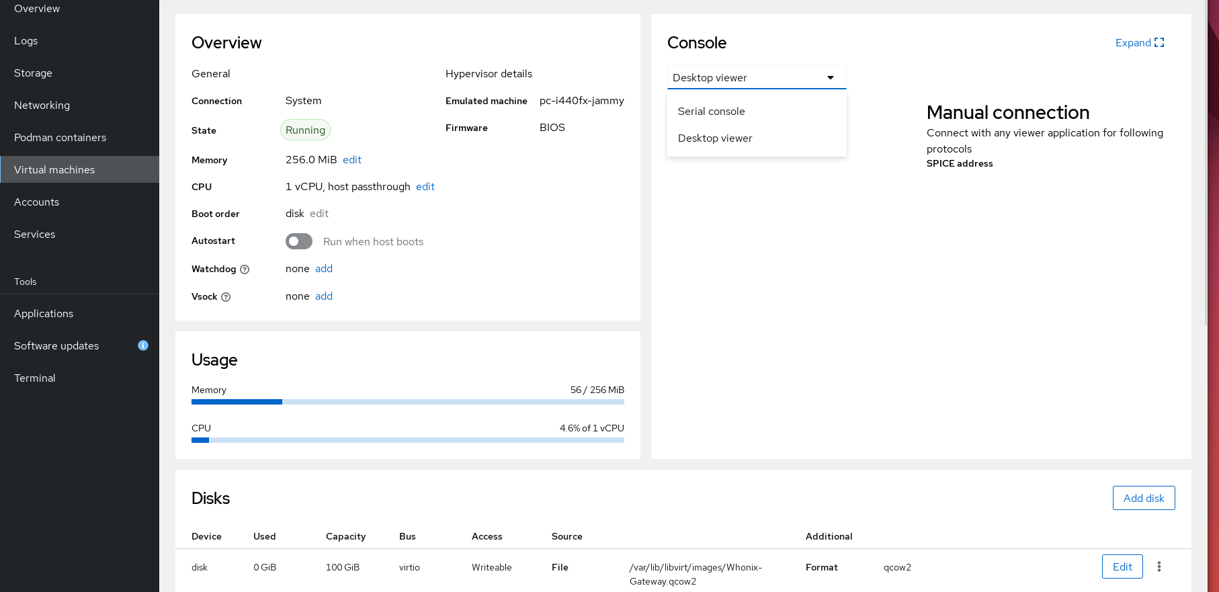The image size is (1219, 592).
Task: Toggle Autostart run when host boots
Action: (299, 241)
